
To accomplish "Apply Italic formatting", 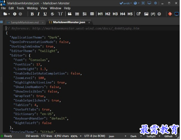I will 38,14.
